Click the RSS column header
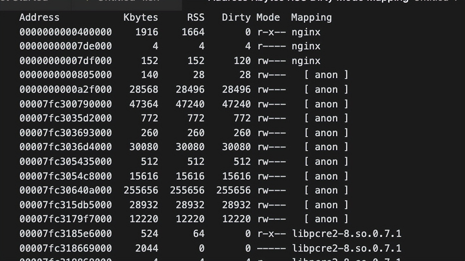The height and width of the screenshot is (261, 465). click(x=195, y=17)
